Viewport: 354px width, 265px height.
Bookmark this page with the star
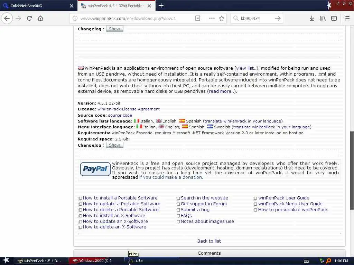(222, 19)
